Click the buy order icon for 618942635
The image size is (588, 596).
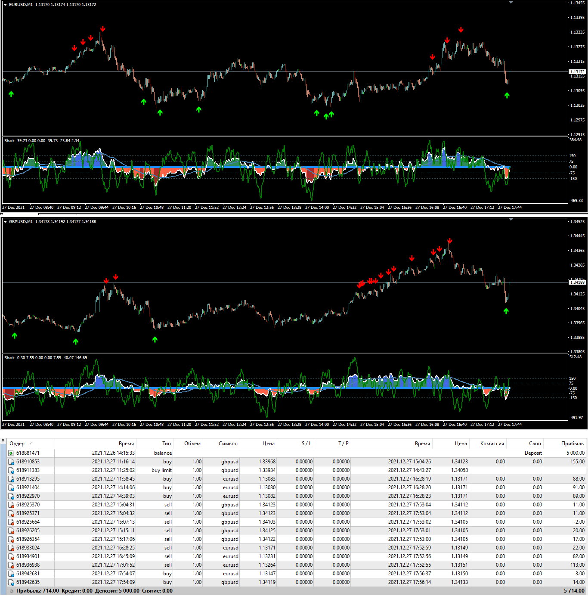tap(11, 582)
